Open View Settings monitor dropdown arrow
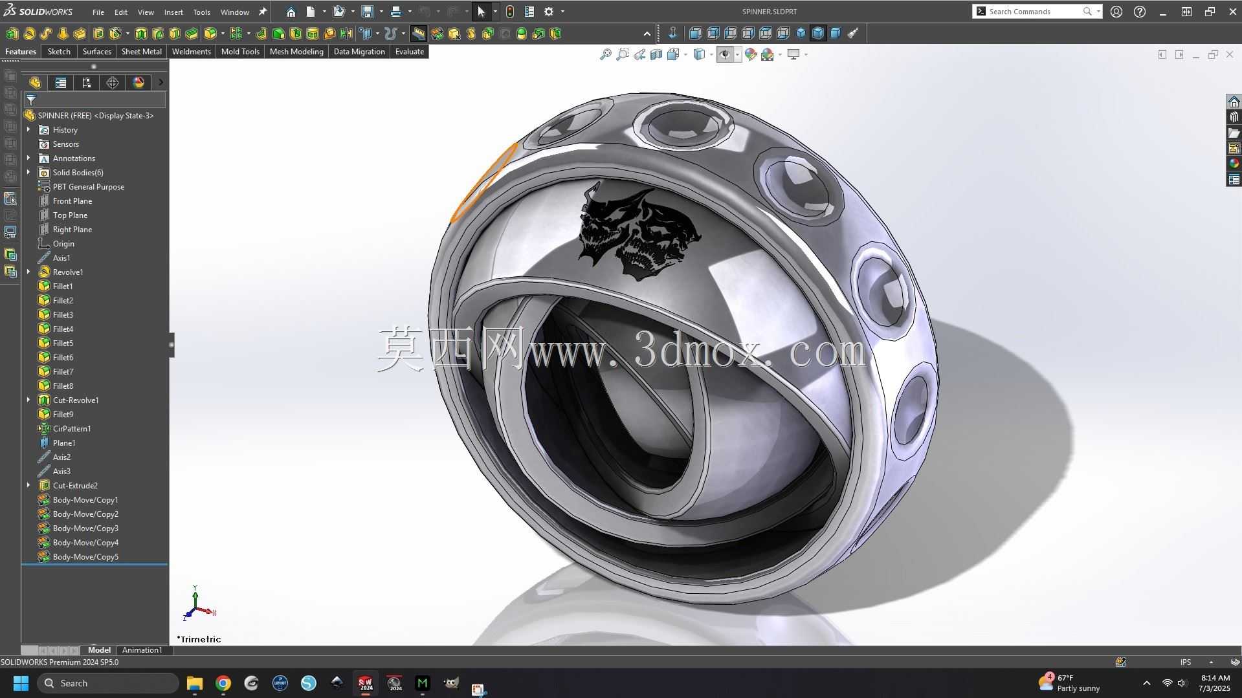This screenshot has height=698, width=1242. 806,55
